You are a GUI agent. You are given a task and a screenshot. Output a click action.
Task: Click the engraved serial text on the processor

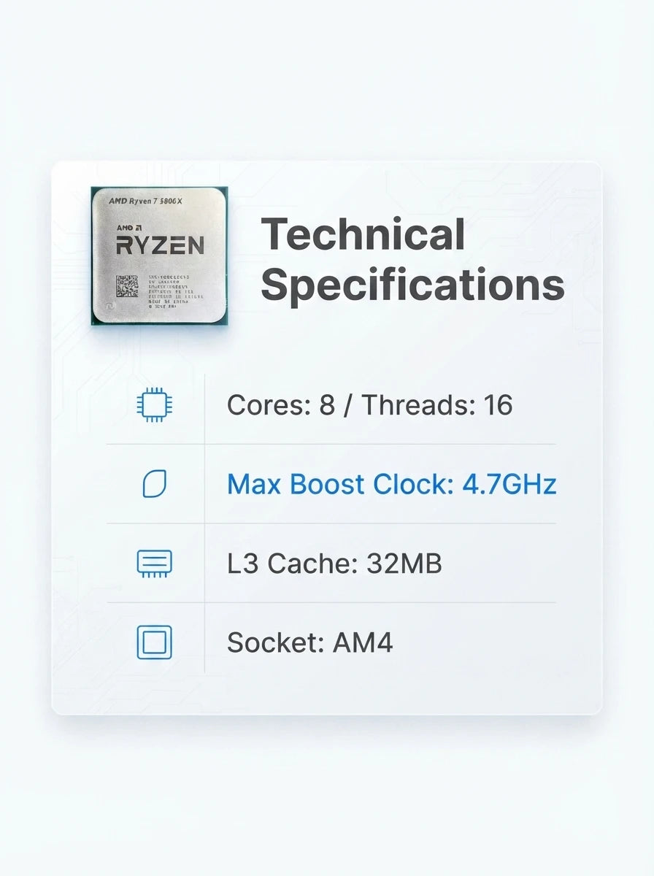[170, 294]
